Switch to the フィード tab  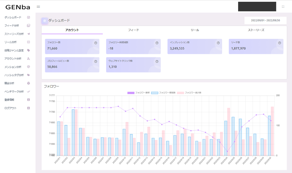(x=133, y=30)
